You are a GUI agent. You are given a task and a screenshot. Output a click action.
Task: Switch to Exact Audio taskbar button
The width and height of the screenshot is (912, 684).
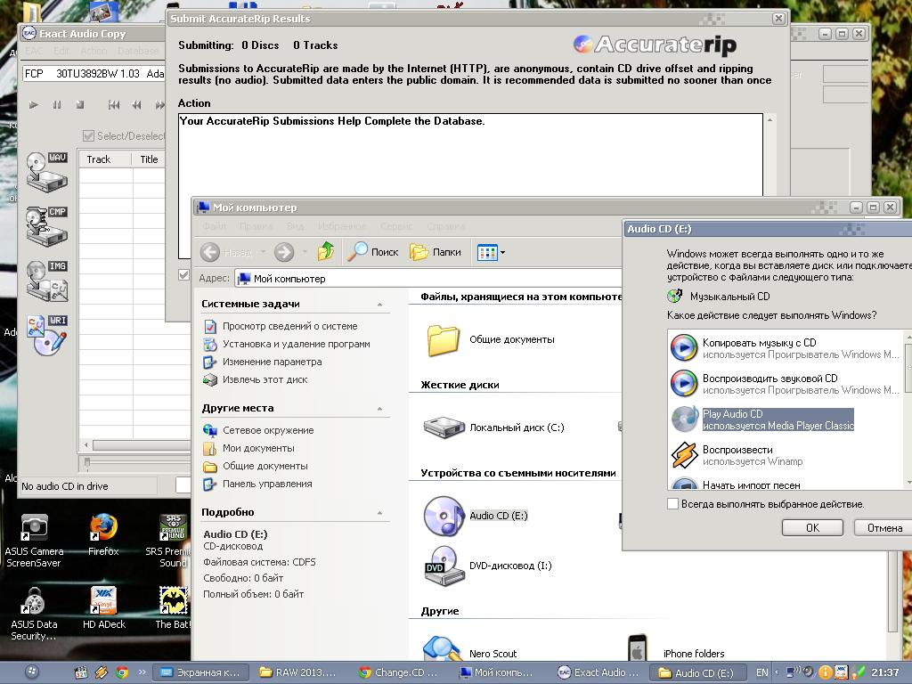[x=599, y=672]
